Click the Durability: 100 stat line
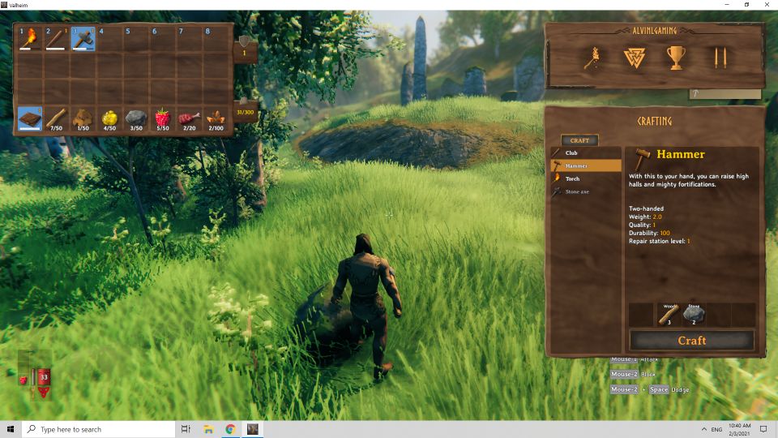The image size is (778, 438). tap(649, 233)
